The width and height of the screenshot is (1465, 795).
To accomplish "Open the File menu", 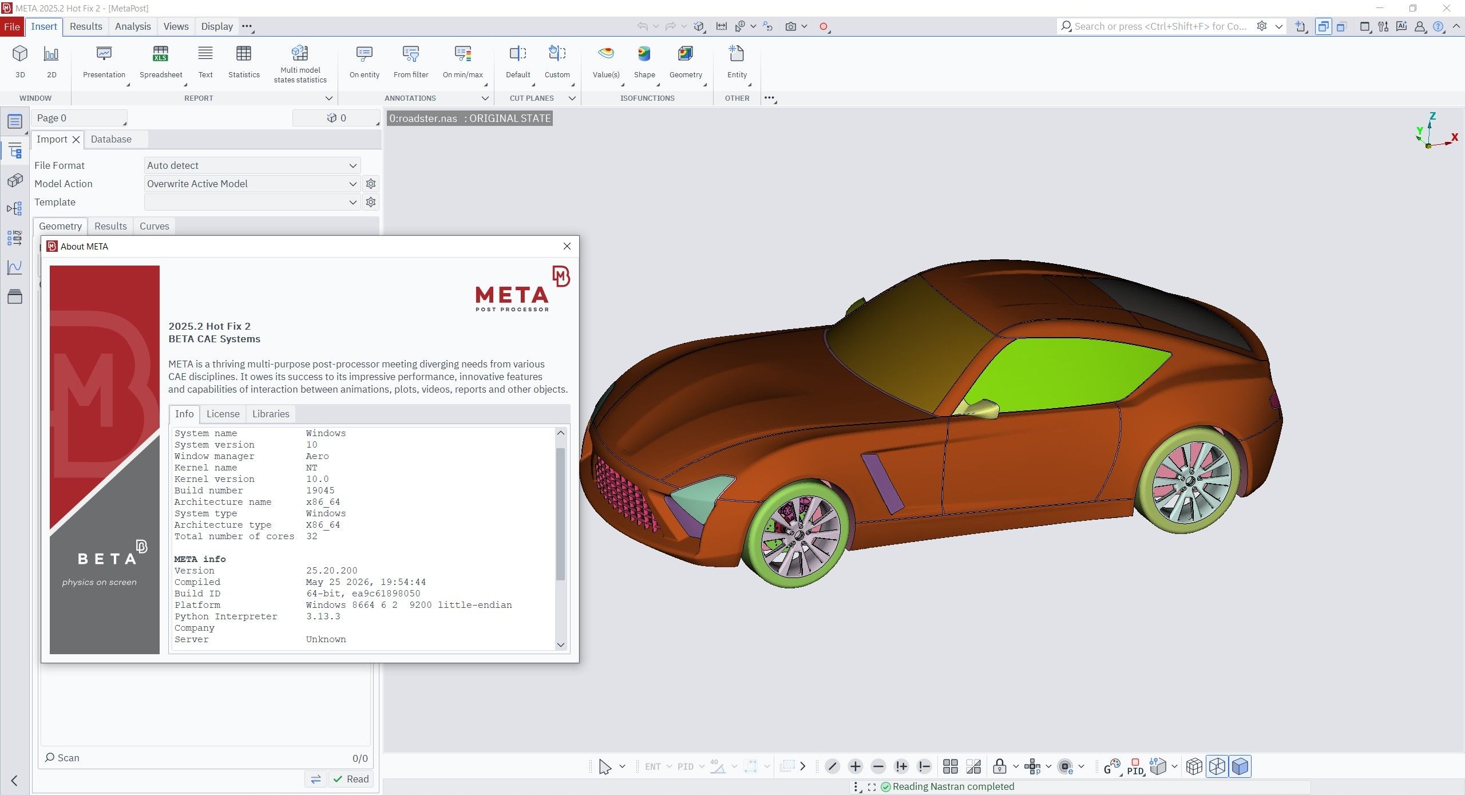I will pos(12,26).
